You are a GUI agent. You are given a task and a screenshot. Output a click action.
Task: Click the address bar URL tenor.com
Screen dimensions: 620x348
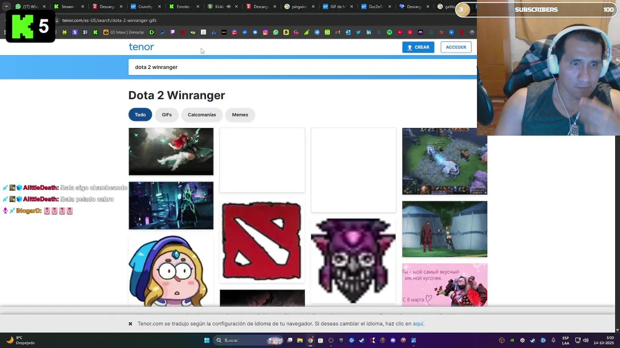coord(109,20)
